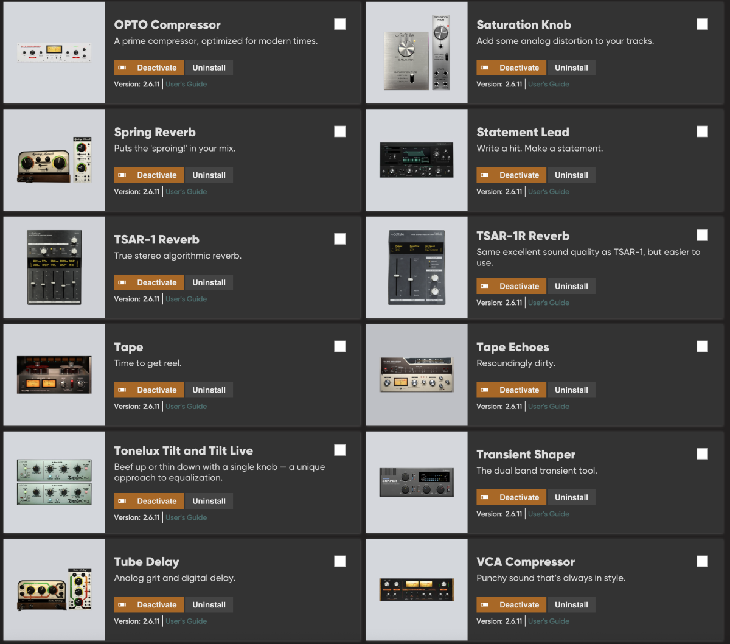Click the Tape plugin reel thumbnail
The image size is (730, 644).
tap(54, 375)
